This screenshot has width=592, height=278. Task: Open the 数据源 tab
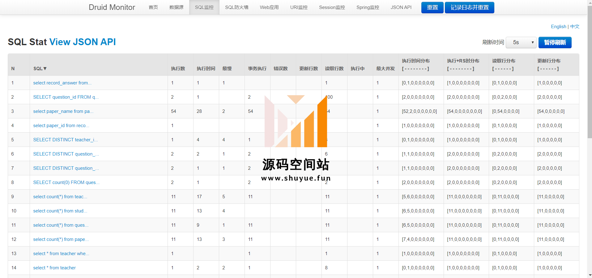[x=176, y=7]
